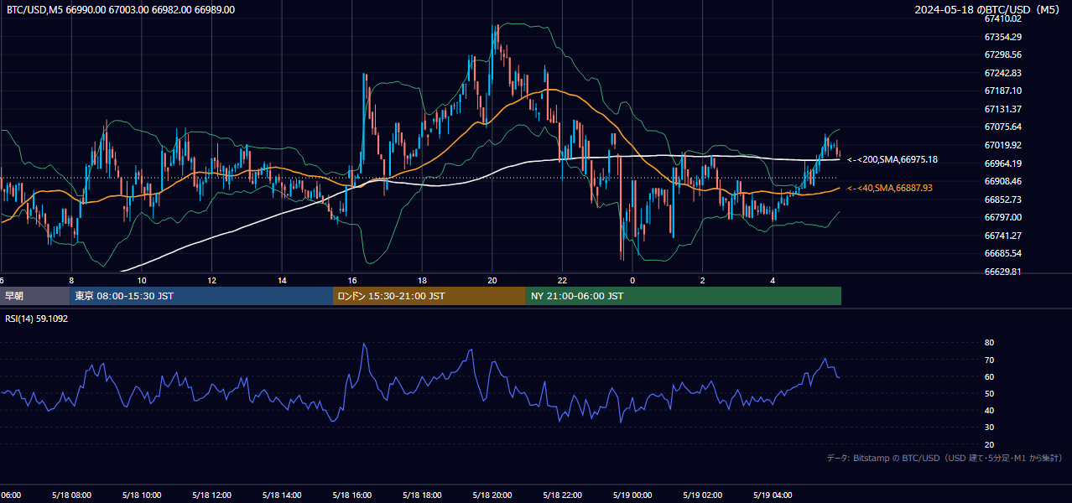
Task: Select the 5/18 16:00 time label
Action: click(x=352, y=495)
